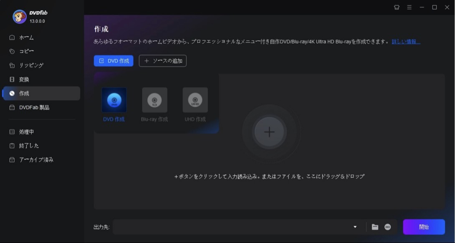Select the UHD 作成 disc icon
Screen dimensions: 455x243
coord(195,100)
